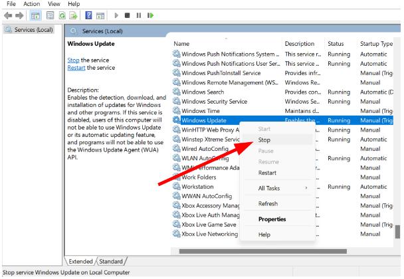Click gear icon beside Workstation service
The image size is (404, 279).
pos(176,187)
